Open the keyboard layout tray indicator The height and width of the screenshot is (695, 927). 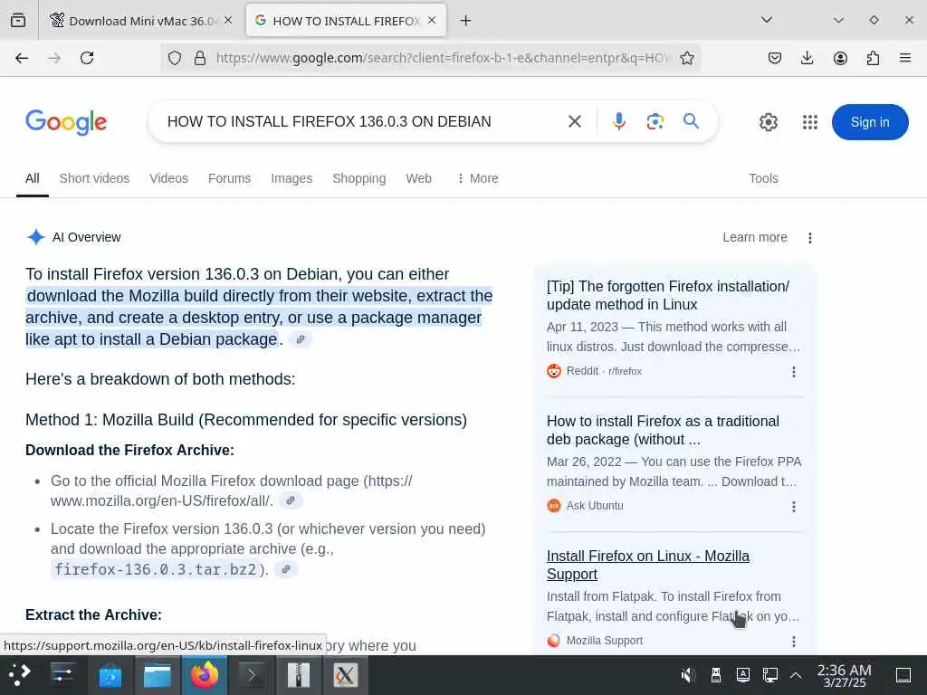(742, 675)
